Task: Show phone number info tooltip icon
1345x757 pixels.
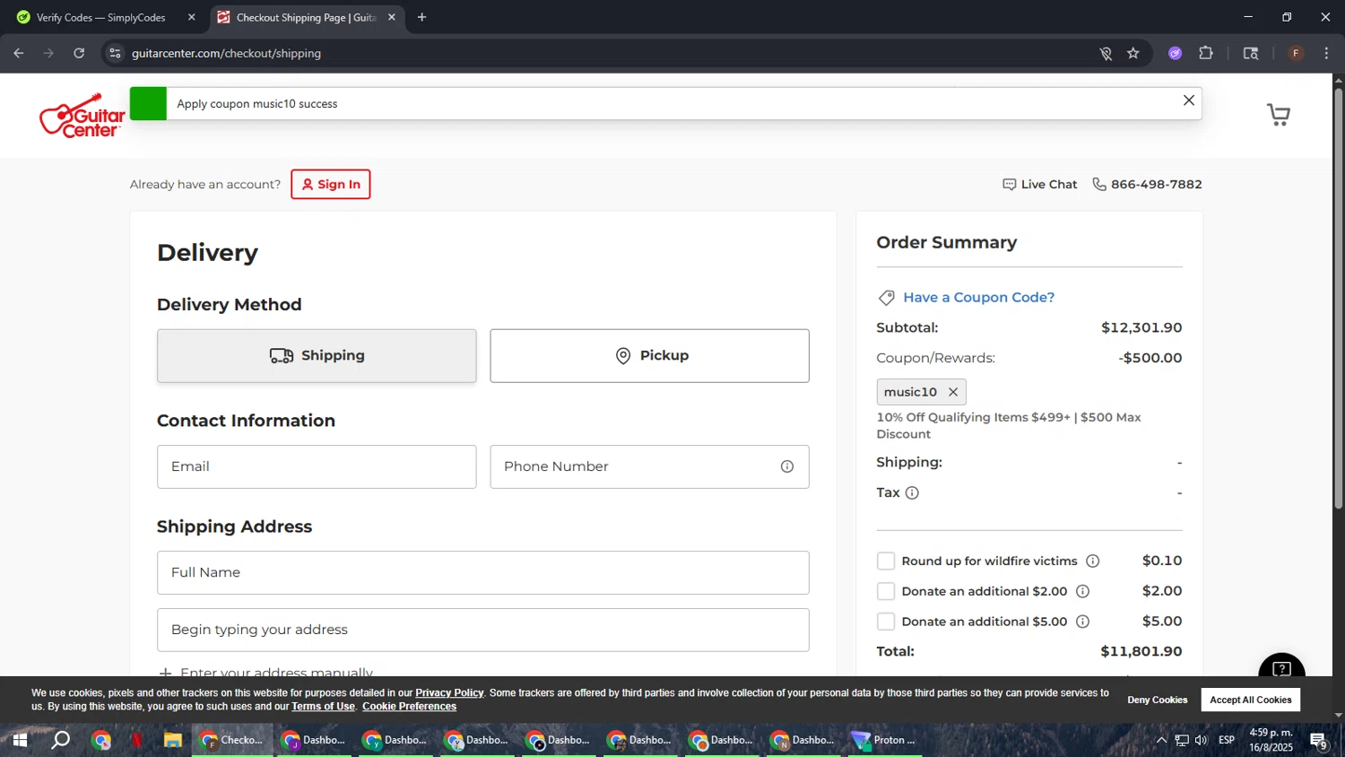Action: coord(787,467)
